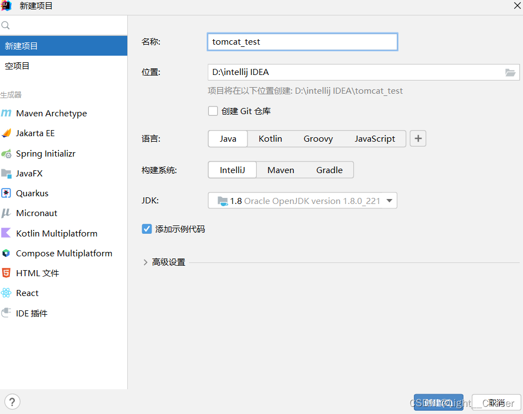Screen dimensions: 523x414
Task: Choose IntelliJ build system
Action: [x=232, y=170]
